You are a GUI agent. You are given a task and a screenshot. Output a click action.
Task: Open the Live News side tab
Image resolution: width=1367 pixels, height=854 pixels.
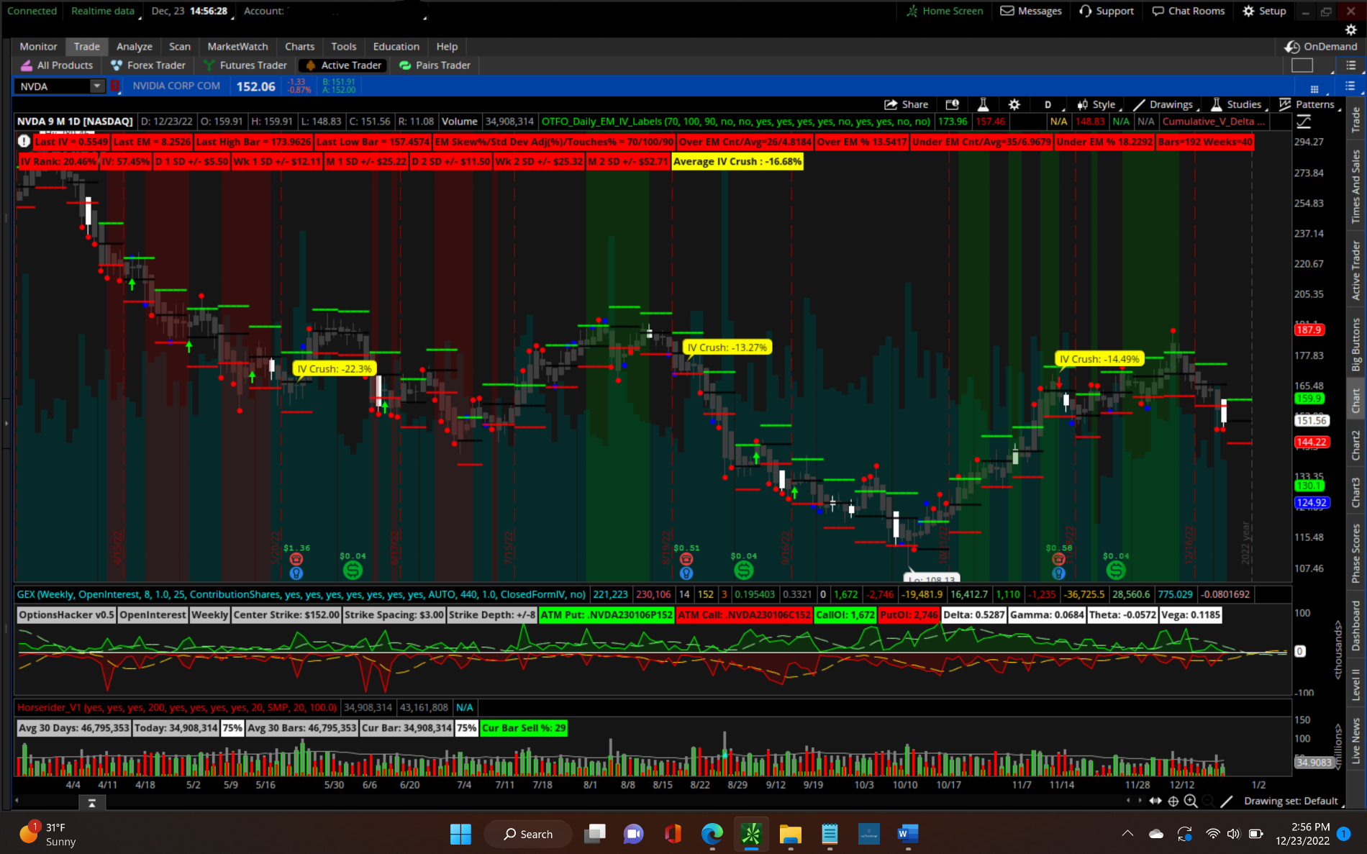click(x=1356, y=741)
